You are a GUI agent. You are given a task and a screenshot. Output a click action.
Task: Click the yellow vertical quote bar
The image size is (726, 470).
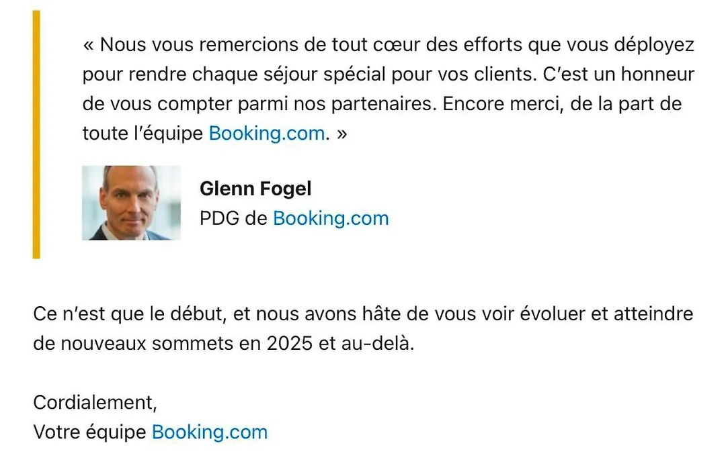click(x=36, y=134)
